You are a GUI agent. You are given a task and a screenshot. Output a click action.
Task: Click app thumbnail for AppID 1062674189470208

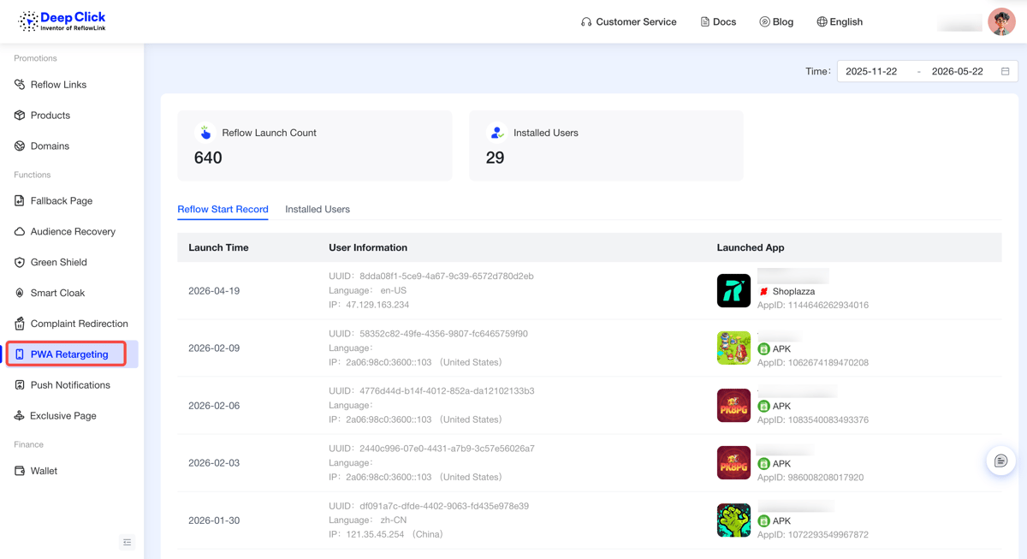[x=733, y=348]
